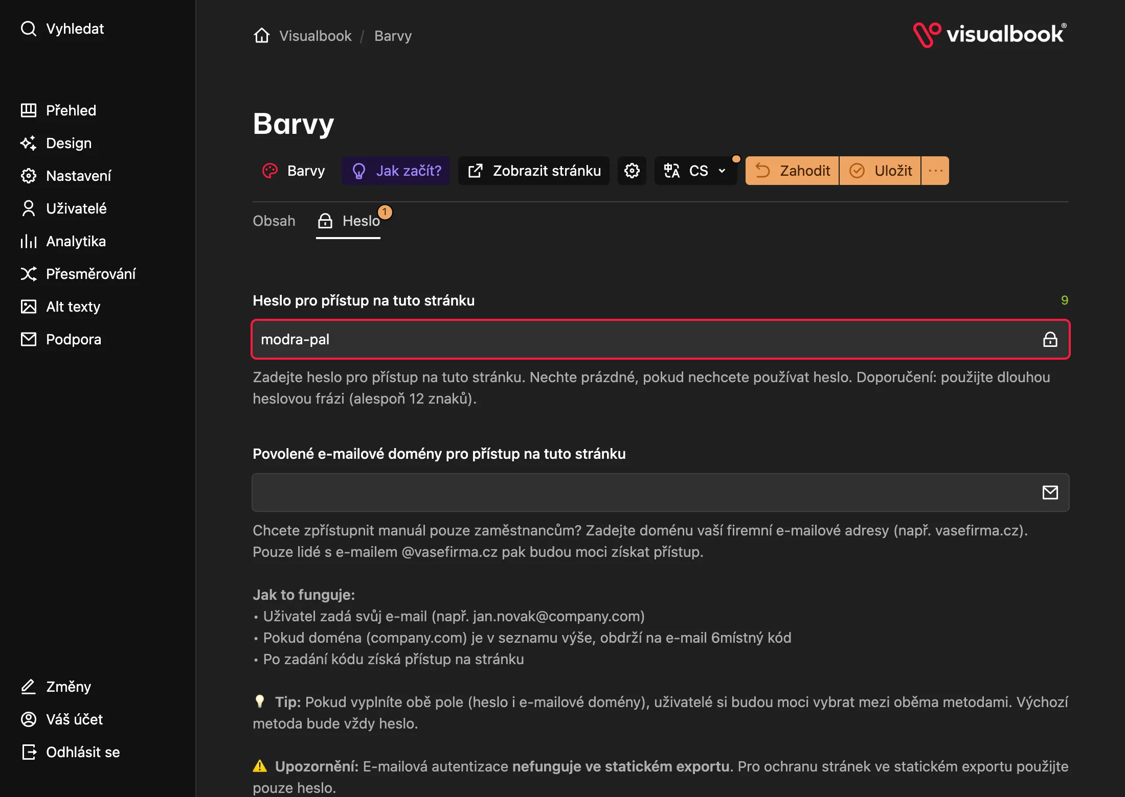The width and height of the screenshot is (1125, 797).
Task: Click the Barvy palette icon
Action: (x=270, y=171)
